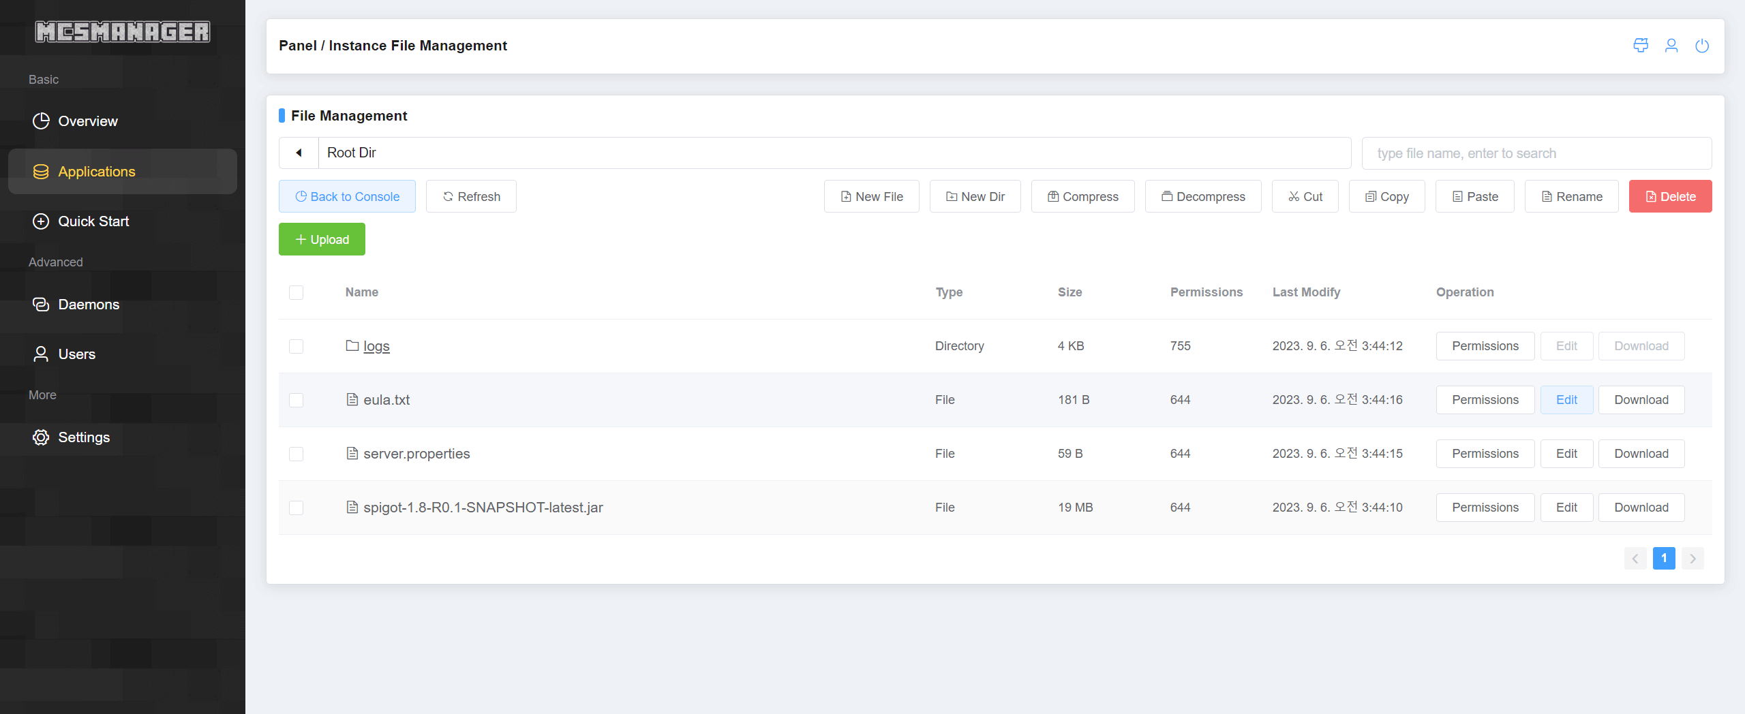This screenshot has width=1745, height=714.
Task: Check the server.properties row checkbox
Action: (x=296, y=454)
